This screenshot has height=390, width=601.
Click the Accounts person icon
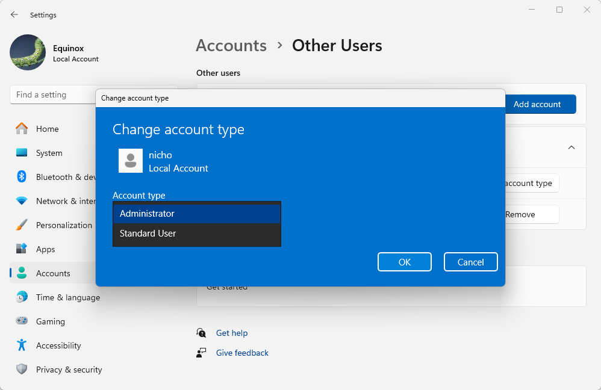pos(22,273)
